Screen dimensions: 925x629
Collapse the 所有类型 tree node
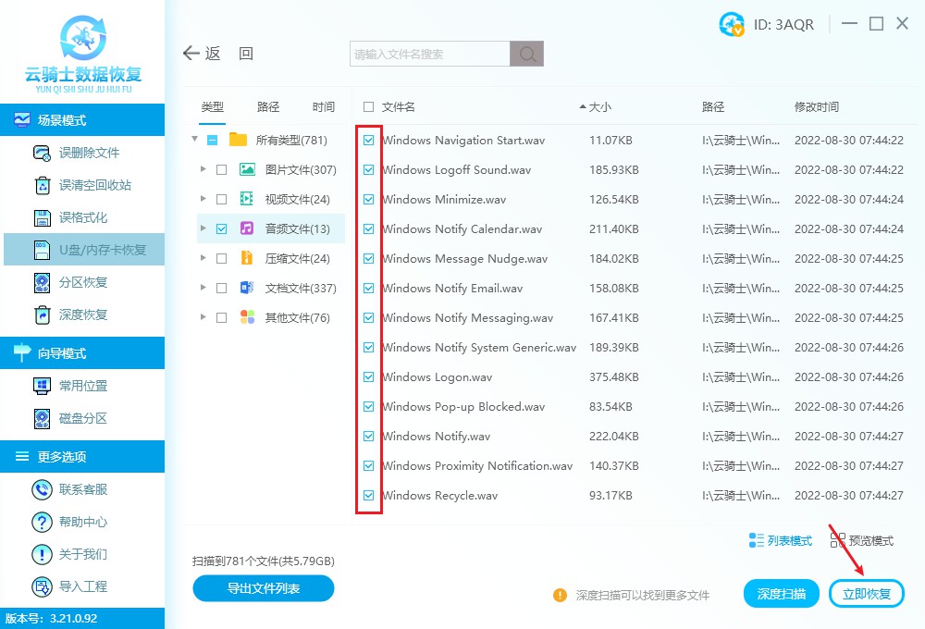point(193,140)
